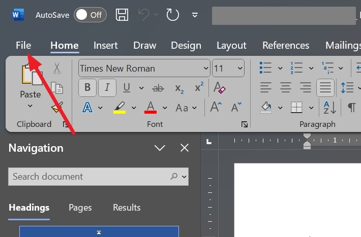361x237 pixels.
Task: Toggle Bold formatting
Action: pos(87,88)
